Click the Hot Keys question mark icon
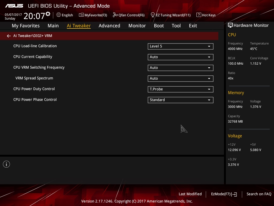Image resolution: width=274 pixels, height=206 pixels. pos(199,15)
